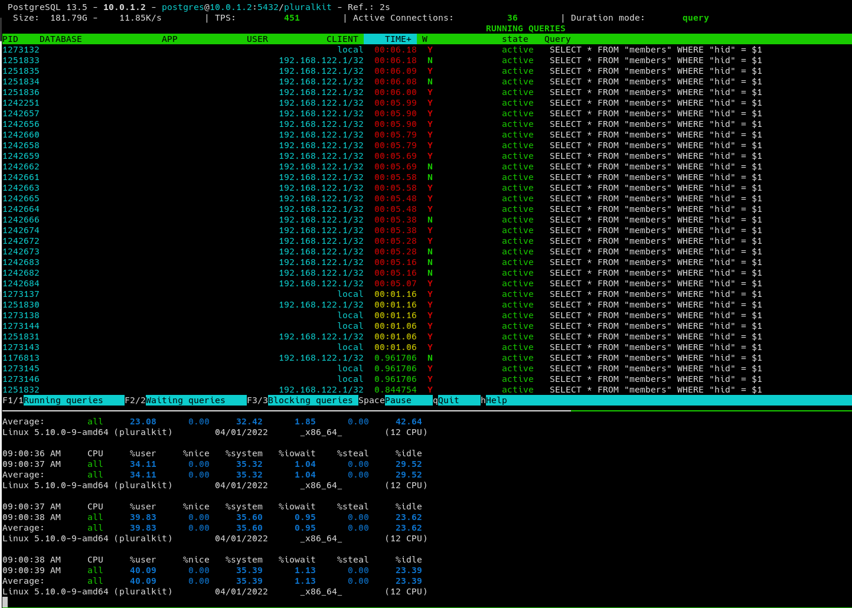The image size is (852, 608).
Task: Click the Active Connections count 36
Action: [512, 18]
